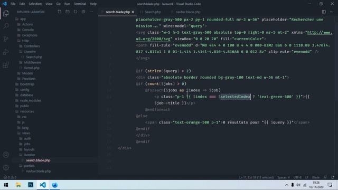Open the Search view in activity bar
Viewport: 338px width, 190px height.
click(x=6, y=26)
